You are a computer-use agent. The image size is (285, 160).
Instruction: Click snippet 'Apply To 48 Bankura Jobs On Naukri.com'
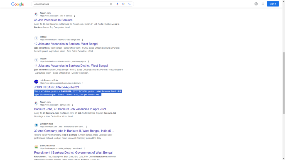click(x=75, y=115)
